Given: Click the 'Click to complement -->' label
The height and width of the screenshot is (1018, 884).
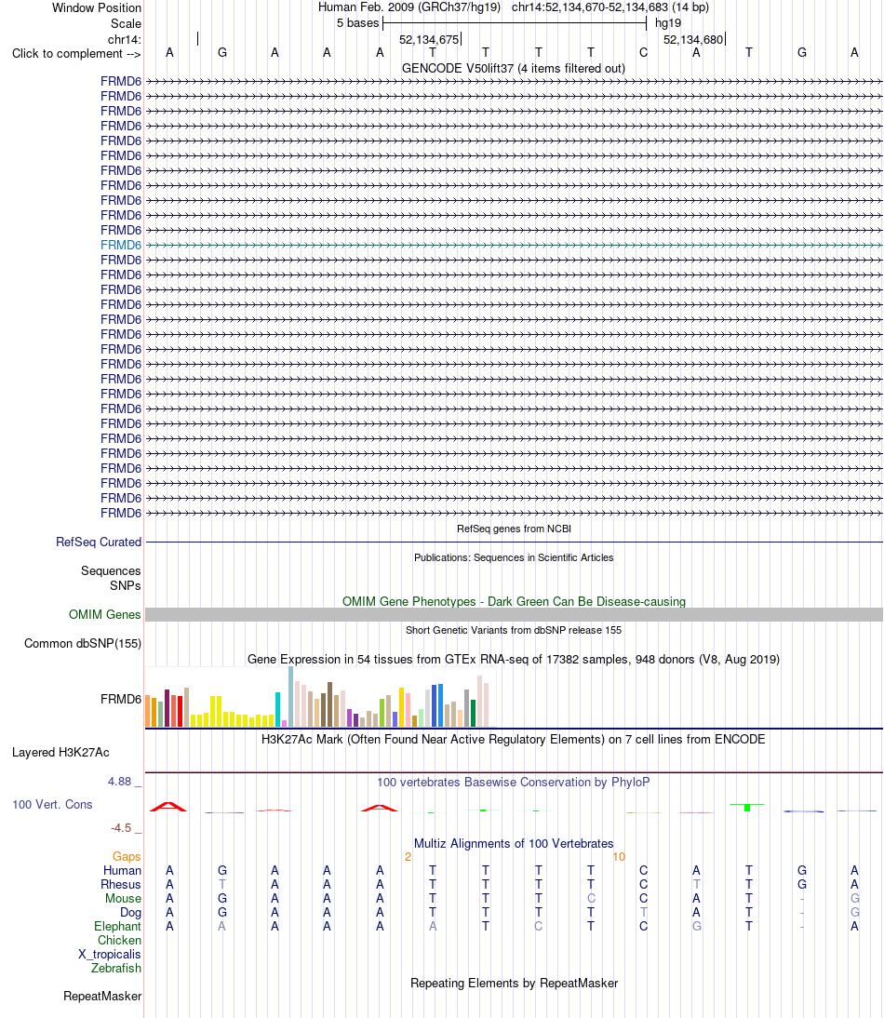Looking at the screenshot, I should [76, 53].
